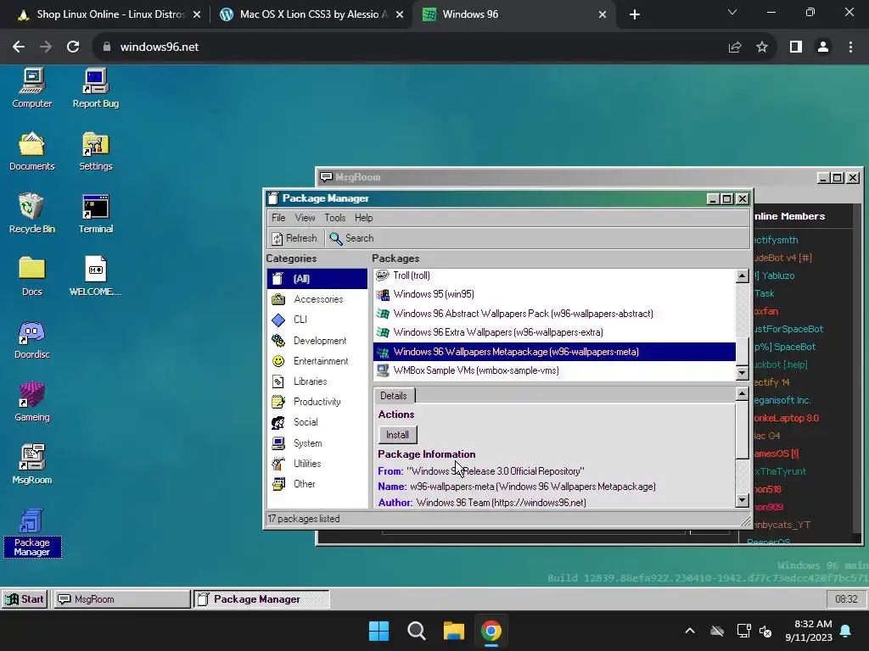
Task: Select Windows 96 Extra Wallpapers package
Action: coord(554,332)
